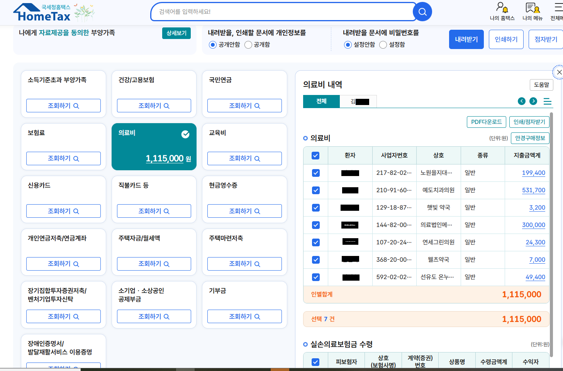Open the tab list menu icon

pos(548,101)
